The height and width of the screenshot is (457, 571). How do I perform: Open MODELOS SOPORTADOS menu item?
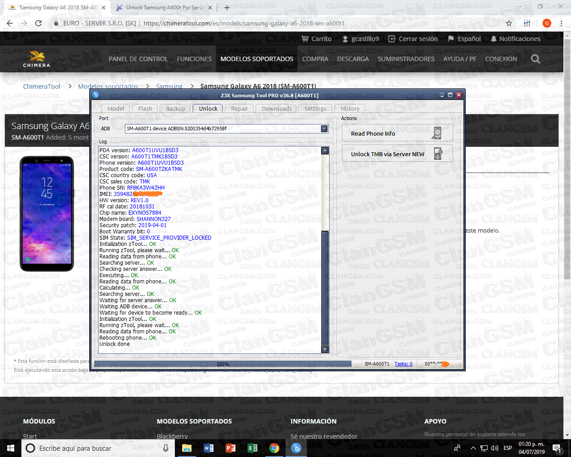(257, 59)
